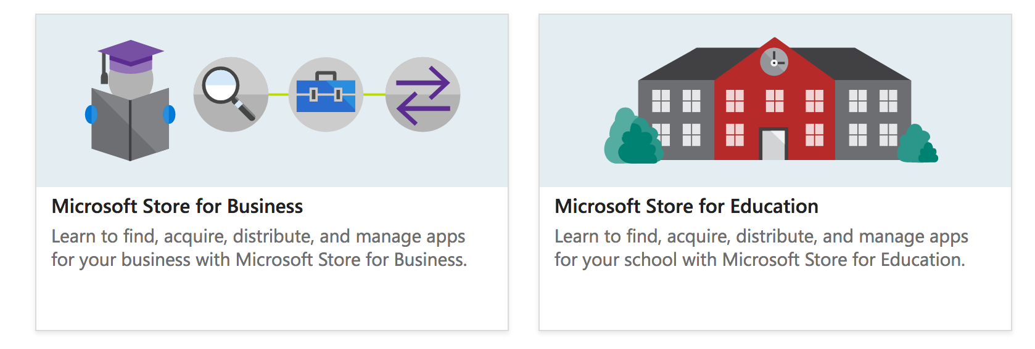1035x349 pixels.
Task: Click the school apps description text
Action: pos(761,248)
